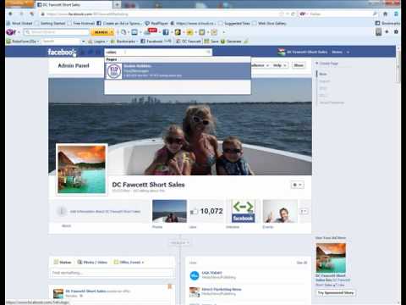The width and height of the screenshot is (406, 305).
Task: Click the Yahoo toolbar search field
Action: (57, 32)
